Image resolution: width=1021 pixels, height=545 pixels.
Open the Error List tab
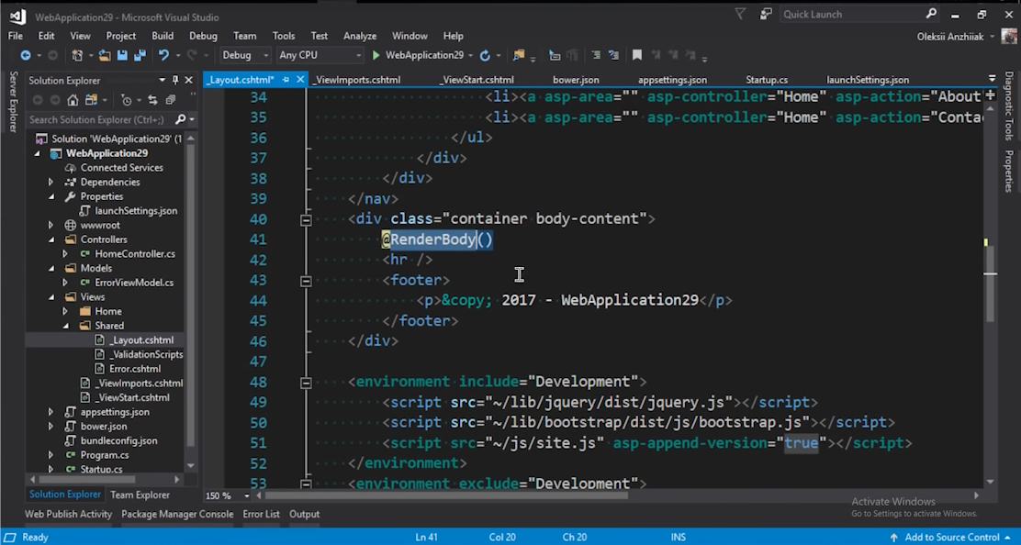click(x=261, y=514)
